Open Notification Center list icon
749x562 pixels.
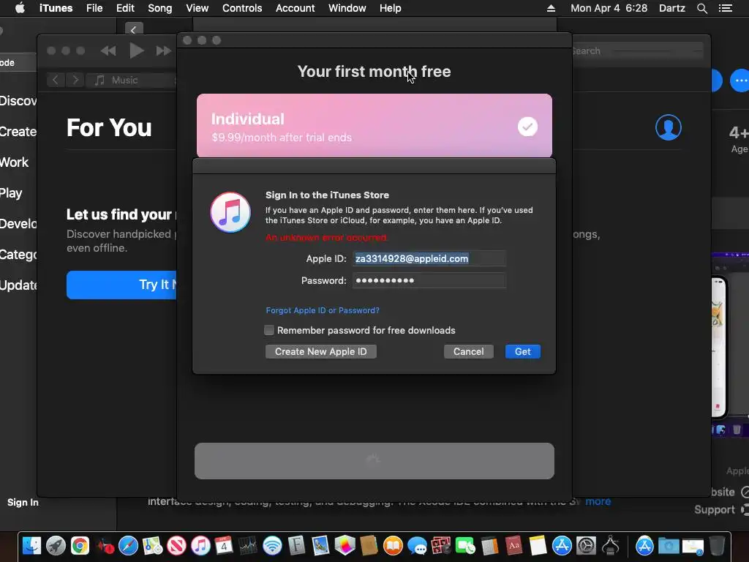pos(726,8)
